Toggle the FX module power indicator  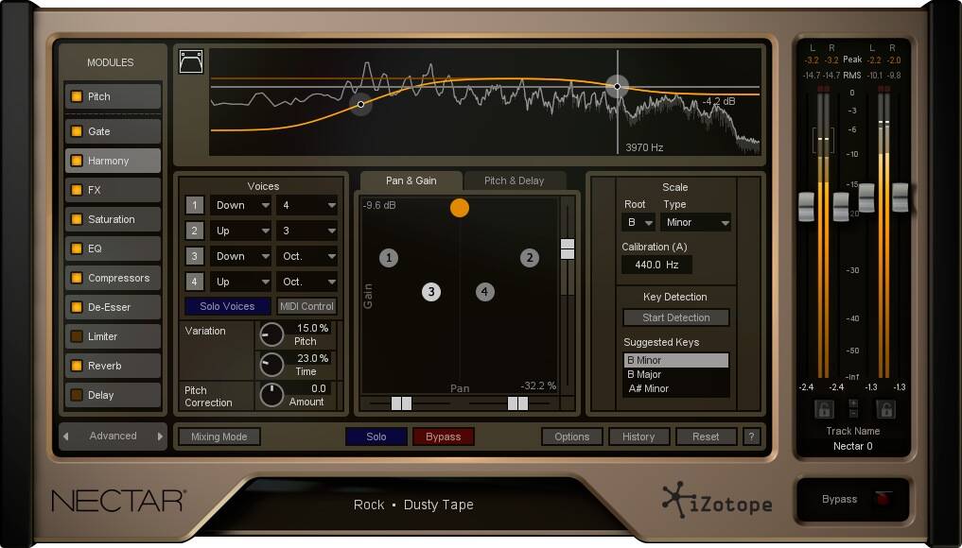pyautogui.click(x=77, y=190)
